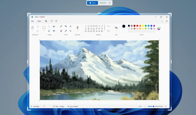Pick the red color swatch
The width and height of the screenshot is (196, 115).
[137, 26]
